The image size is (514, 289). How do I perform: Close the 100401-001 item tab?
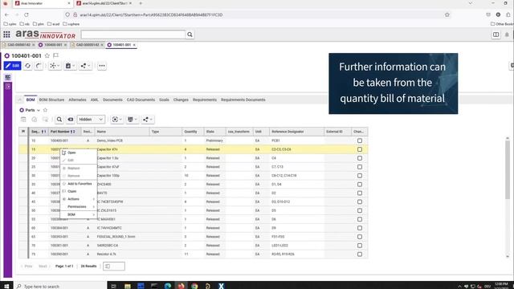(134, 45)
